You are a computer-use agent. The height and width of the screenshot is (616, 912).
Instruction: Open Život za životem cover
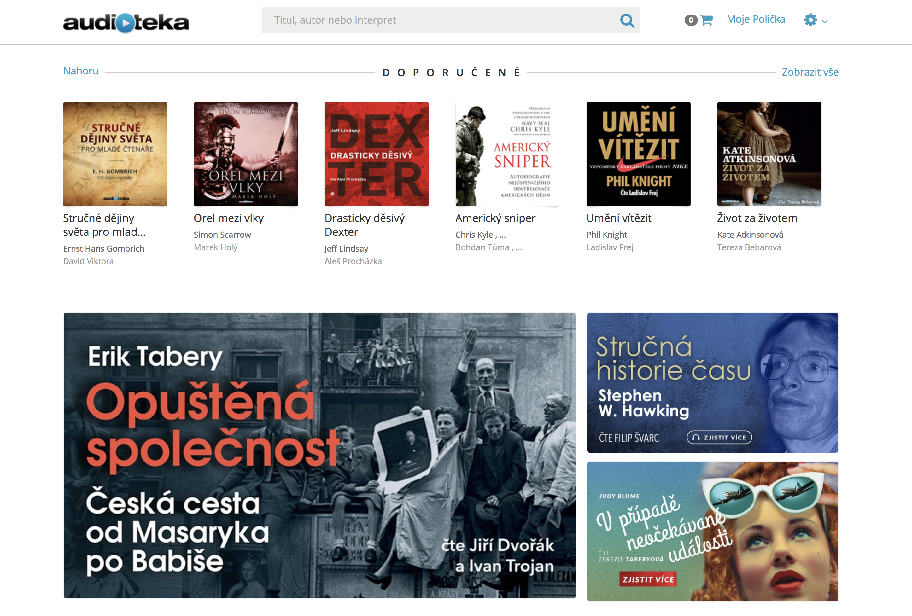click(769, 154)
